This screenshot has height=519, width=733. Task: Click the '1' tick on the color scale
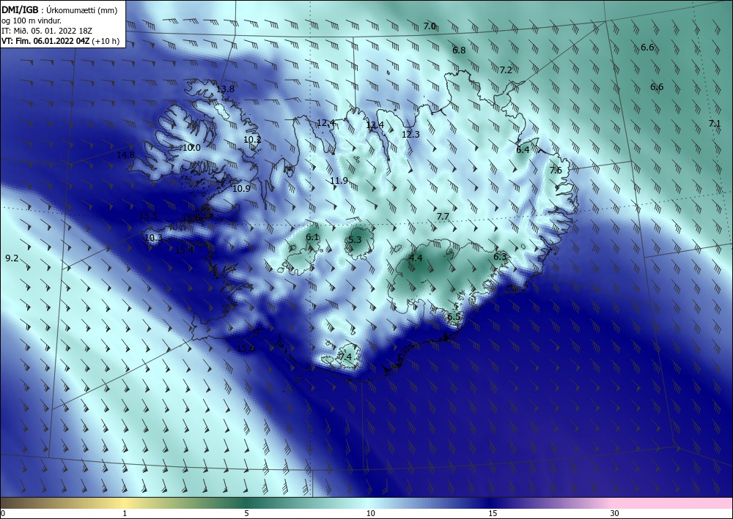coord(125,513)
